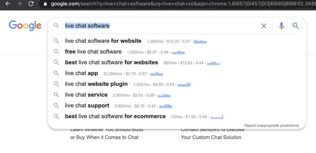Click the URL in the address bar
The image size is (316, 153).
(x=179, y=4)
